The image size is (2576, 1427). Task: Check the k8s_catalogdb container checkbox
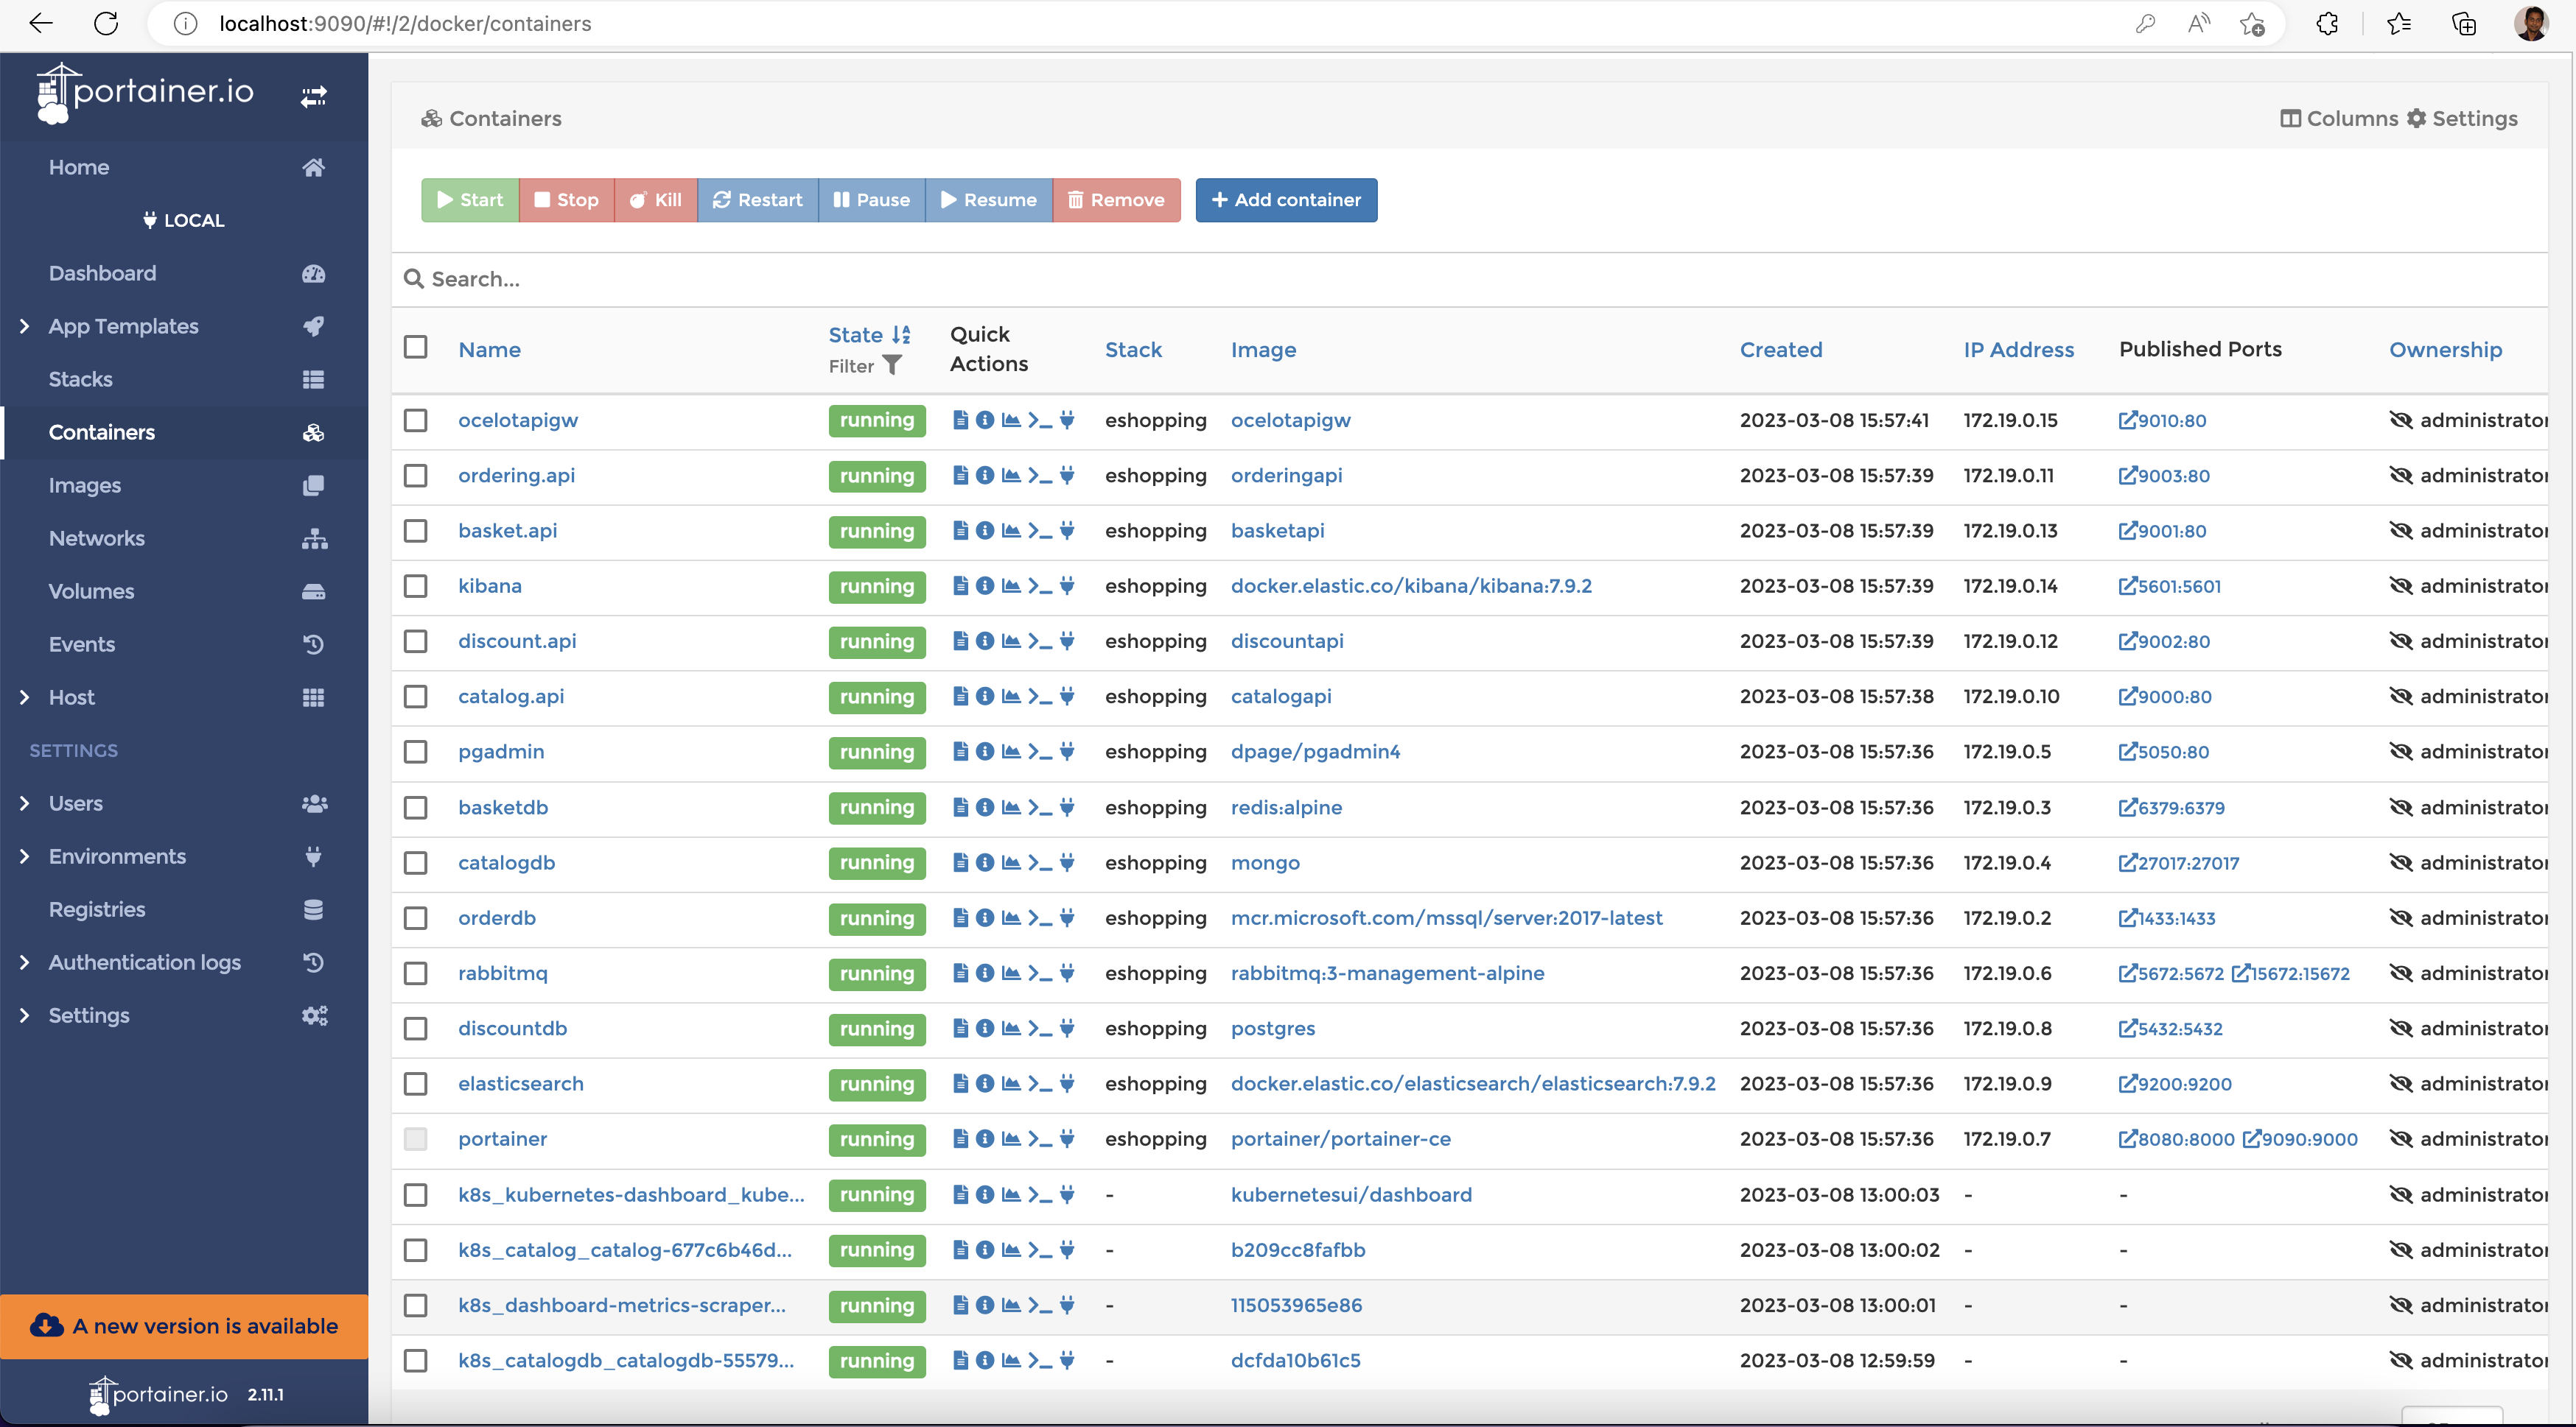coord(415,1360)
